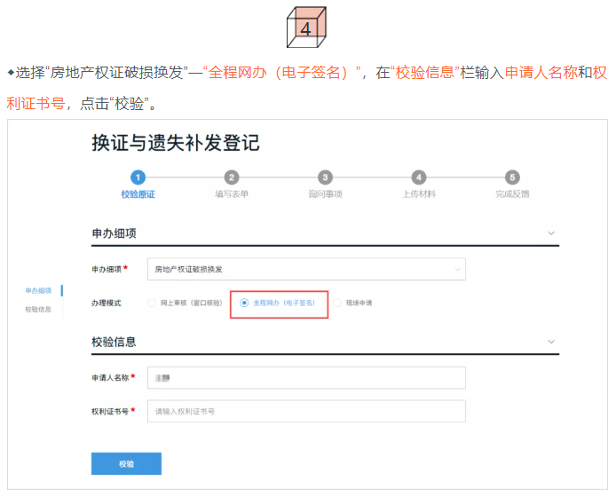
Task: Select 网上审核（窗口核验）radio option
Action: (x=152, y=303)
